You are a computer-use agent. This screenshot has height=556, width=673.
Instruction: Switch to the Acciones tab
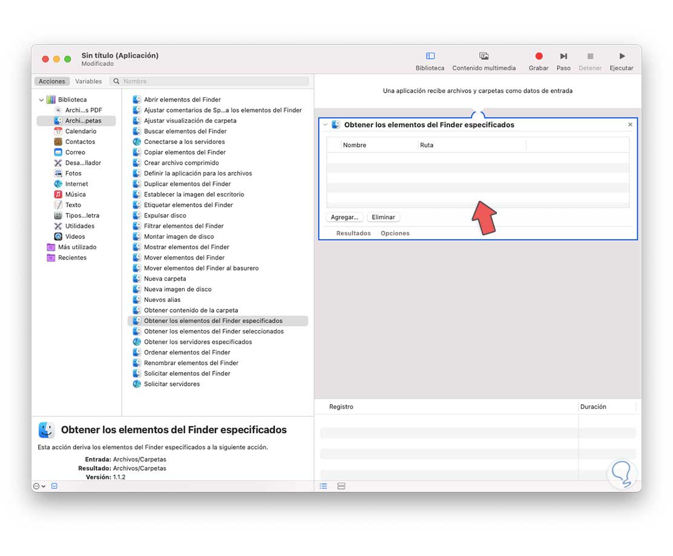[x=52, y=81]
